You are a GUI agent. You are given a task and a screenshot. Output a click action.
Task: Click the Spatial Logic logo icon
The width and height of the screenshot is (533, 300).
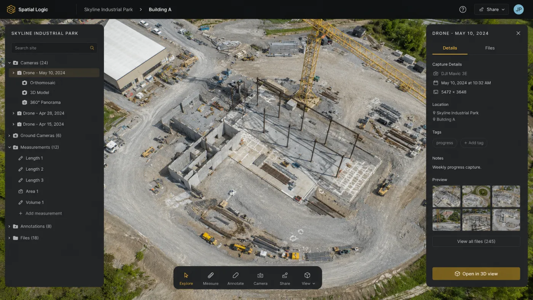tap(11, 10)
